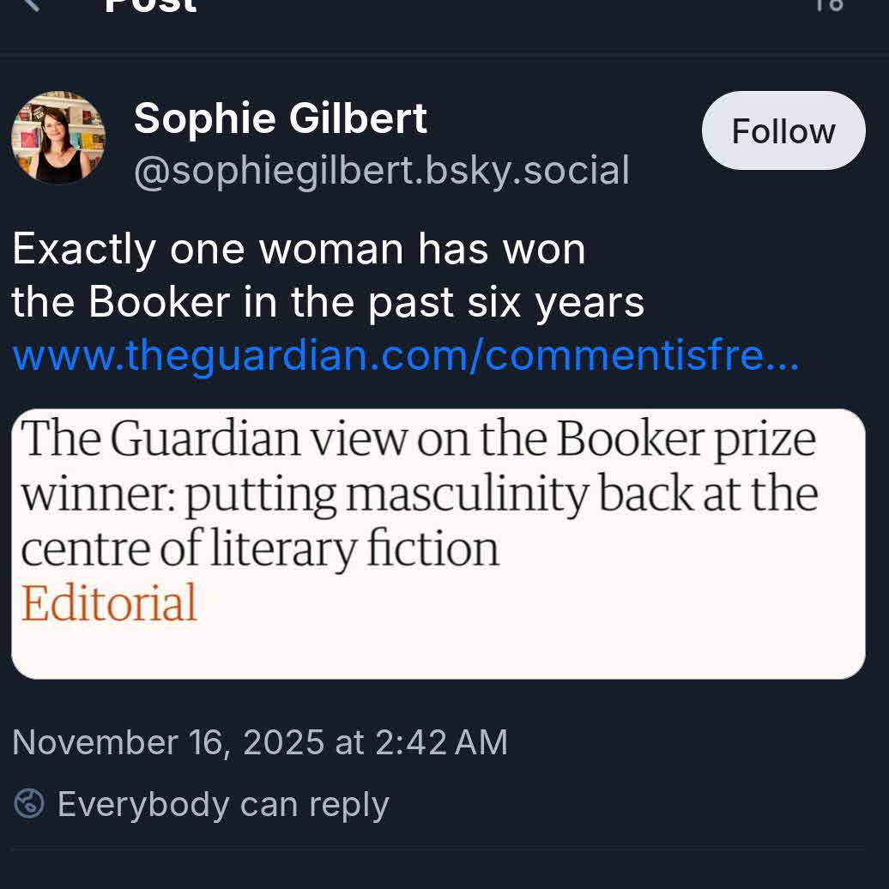Click the partially visible top-right header icon
Screen dimensions: 889x889
pos(829,5)
